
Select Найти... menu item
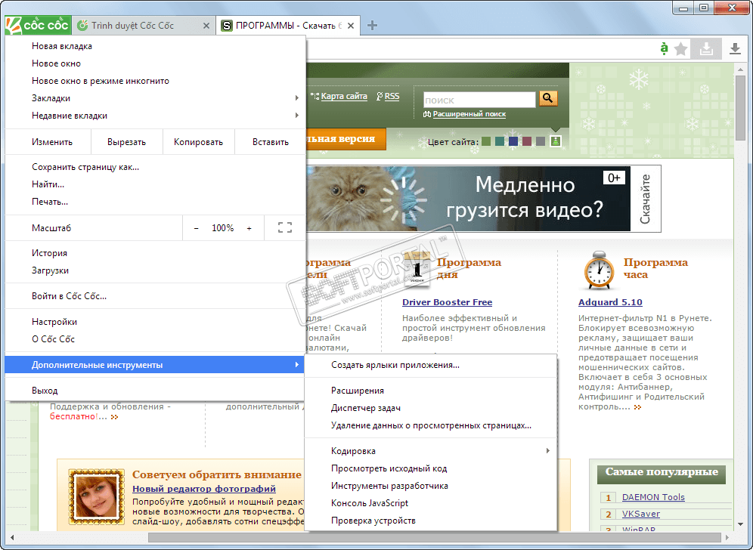[155, 184]
